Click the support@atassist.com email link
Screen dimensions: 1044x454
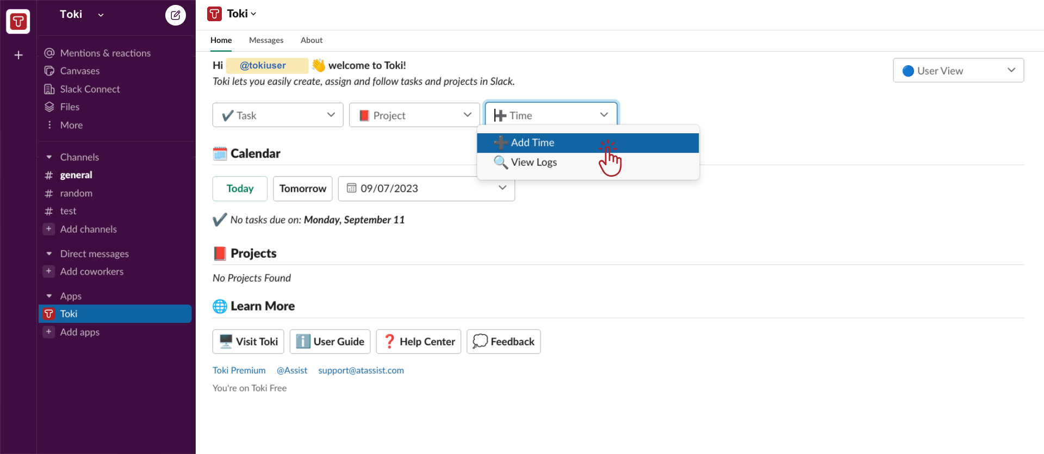[361, 370]
